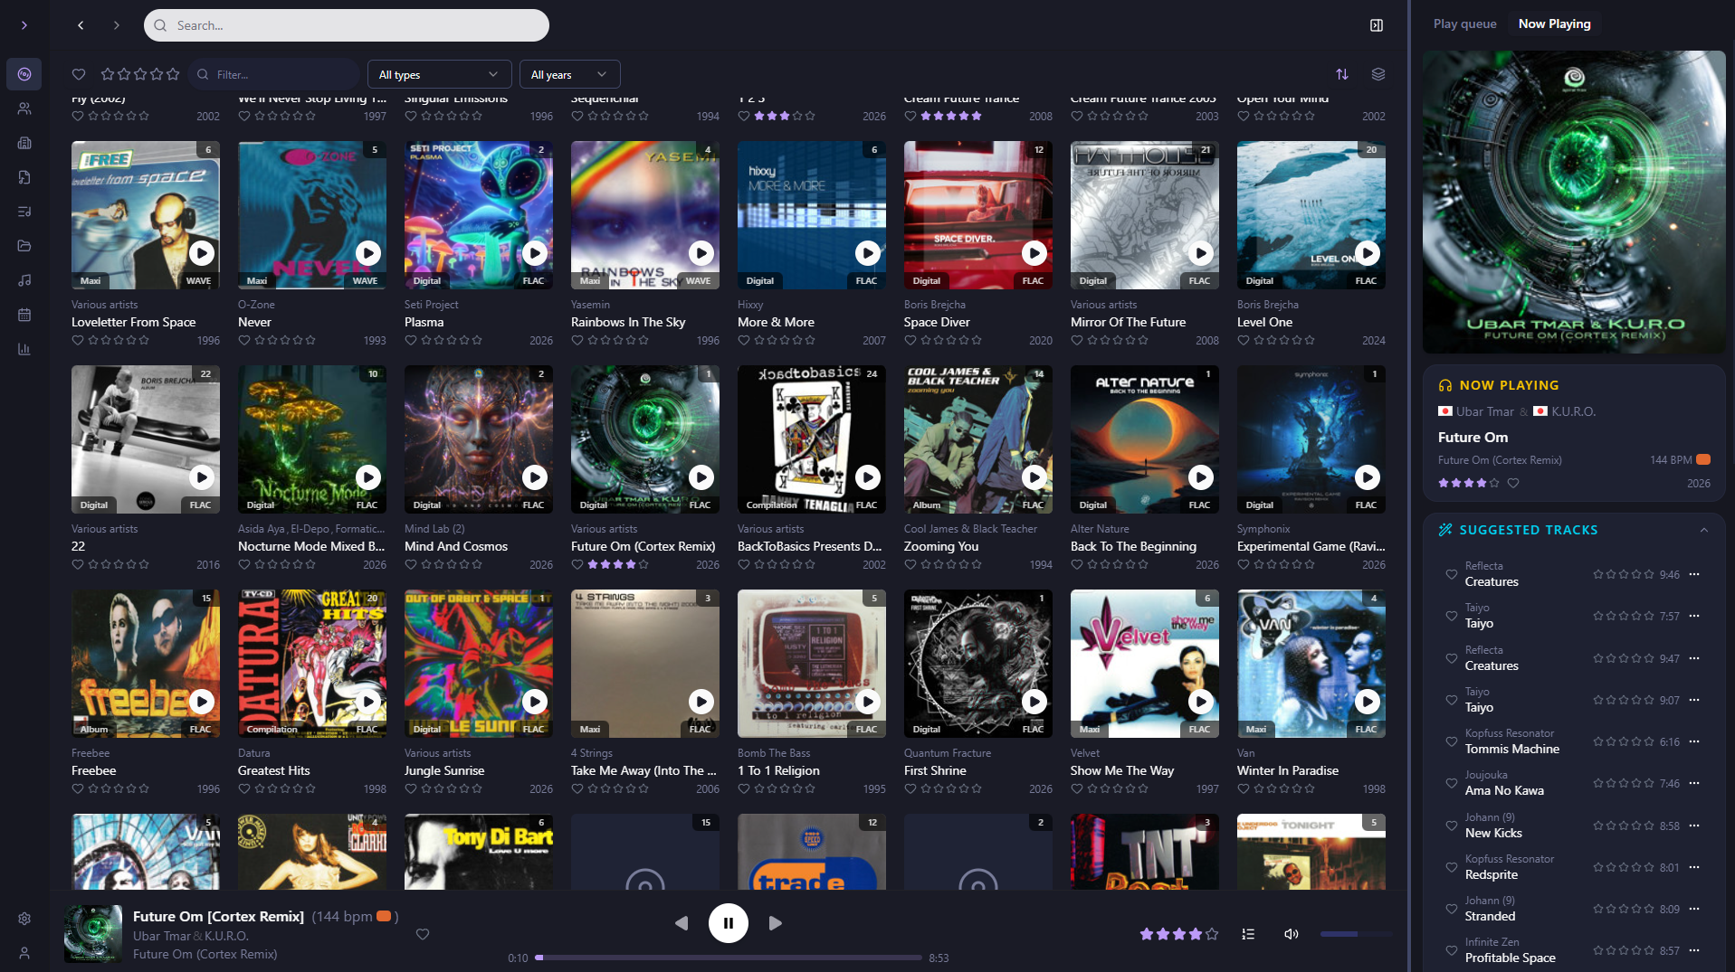Viewport: 1735px width, 972px height.
Task: Expand the sidebar with the top chevron
Action: pos(24,25)
